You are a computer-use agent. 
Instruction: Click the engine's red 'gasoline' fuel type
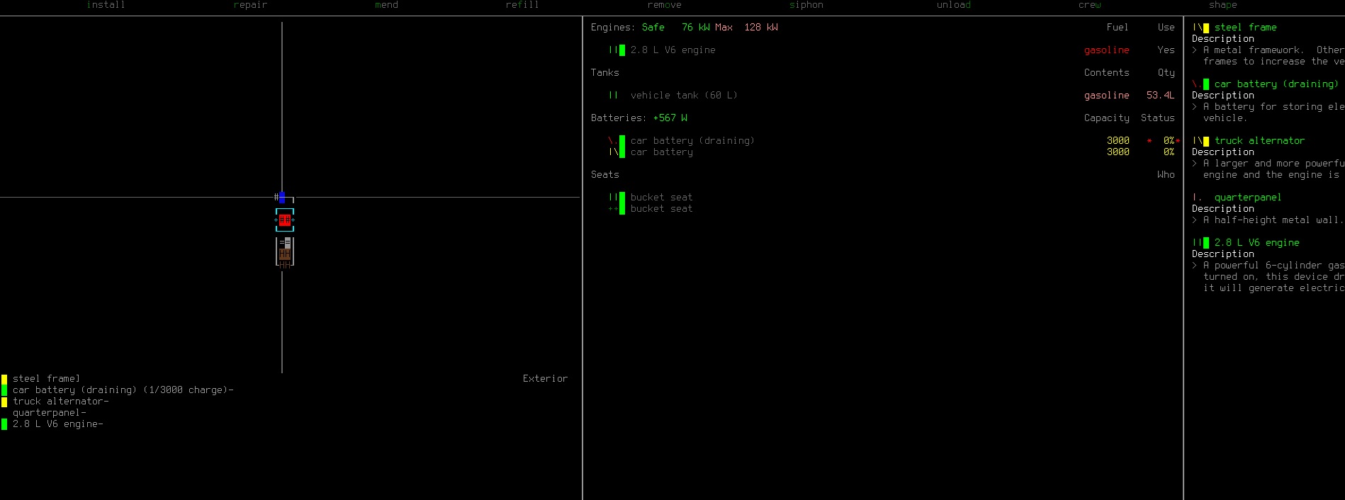1107,50
